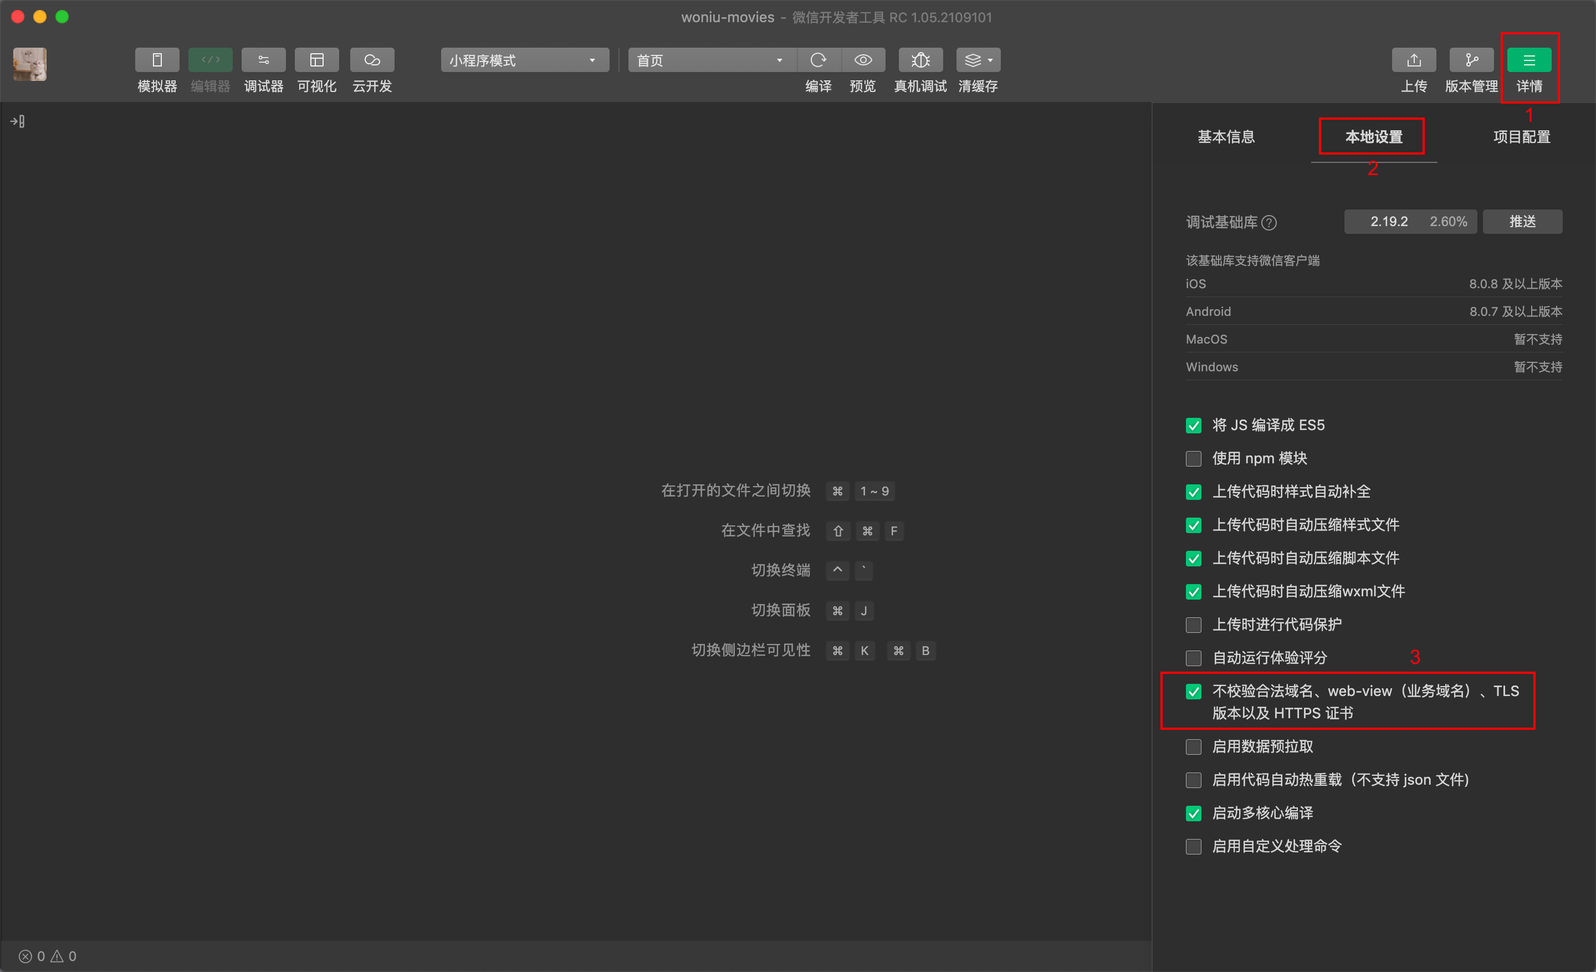Viewport: 1596px width, 972px height.
Task: Click the 'iOS' row label
Action: coord(1196,284)
